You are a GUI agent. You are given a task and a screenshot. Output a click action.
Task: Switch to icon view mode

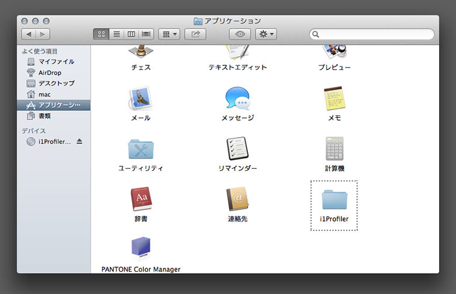101,34
